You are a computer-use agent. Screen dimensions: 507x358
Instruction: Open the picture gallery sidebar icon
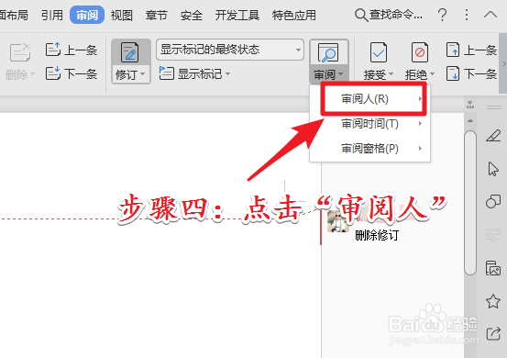[x=493, y=268]
